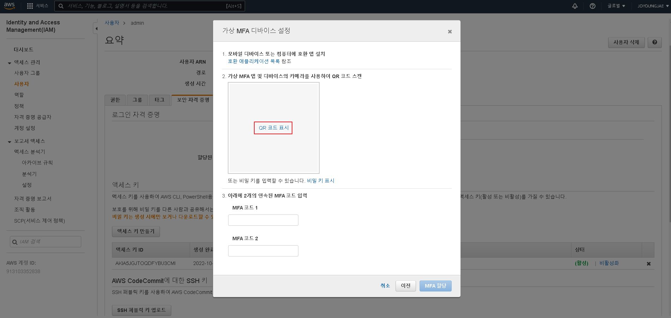Image resolution: width=671 pixels, height=318 pixels.
Task: Click the 사용자 삭제 button
Action: 626,42
